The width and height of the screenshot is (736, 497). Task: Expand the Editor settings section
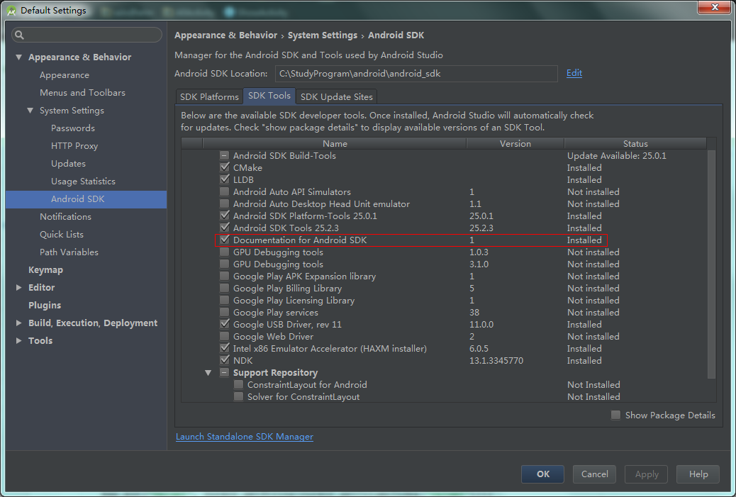pos(19,288)
